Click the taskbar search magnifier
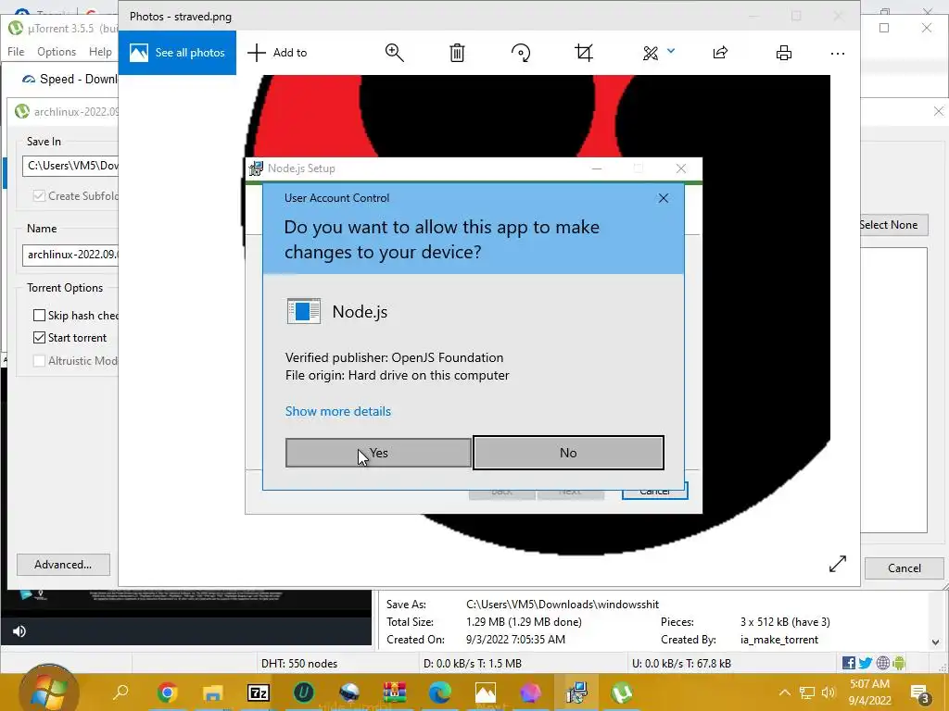This screenshot has height=711, width=949. click(x=121, y=692)
